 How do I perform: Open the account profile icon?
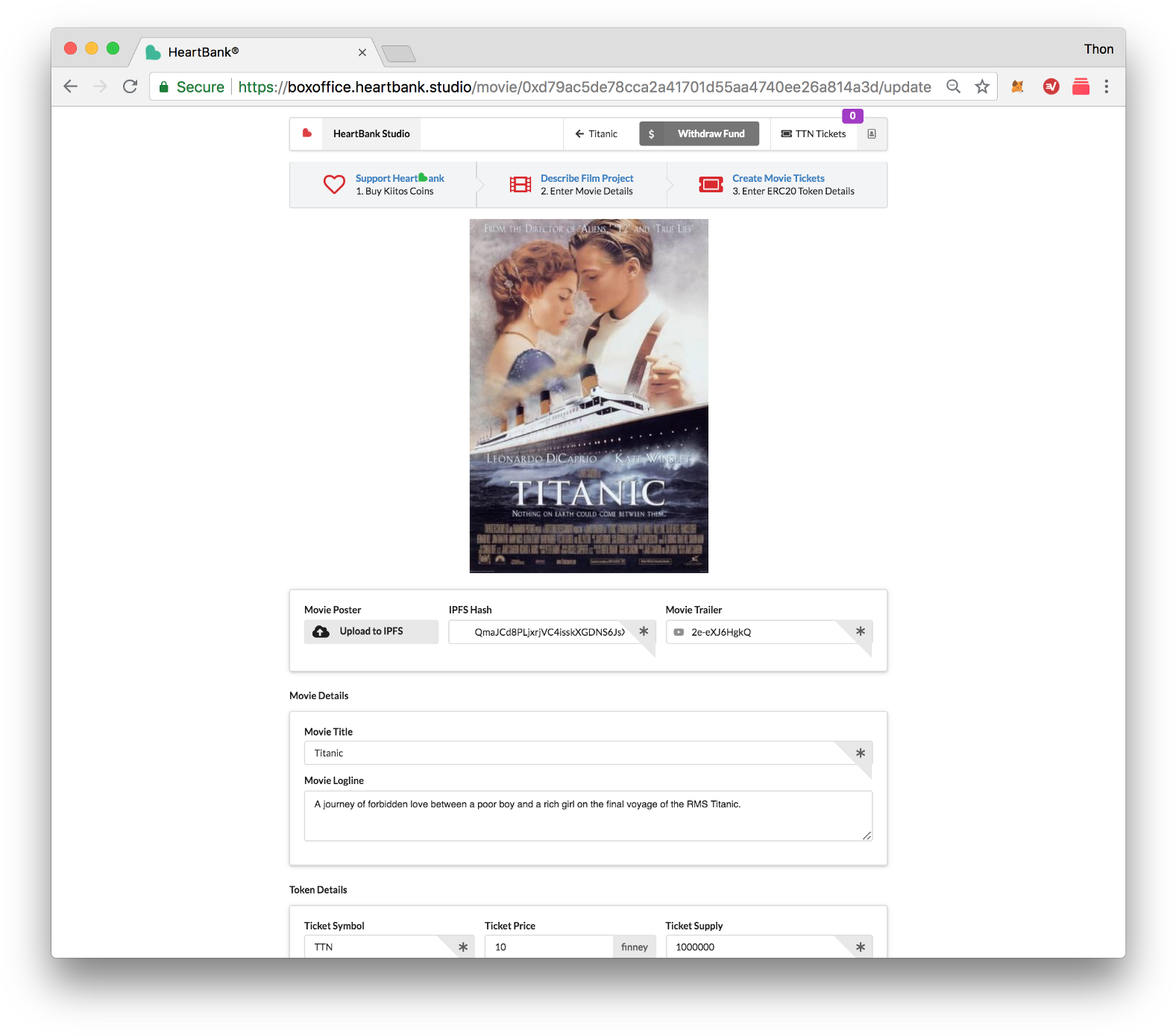pyautogui.click(x=872, y=134)
